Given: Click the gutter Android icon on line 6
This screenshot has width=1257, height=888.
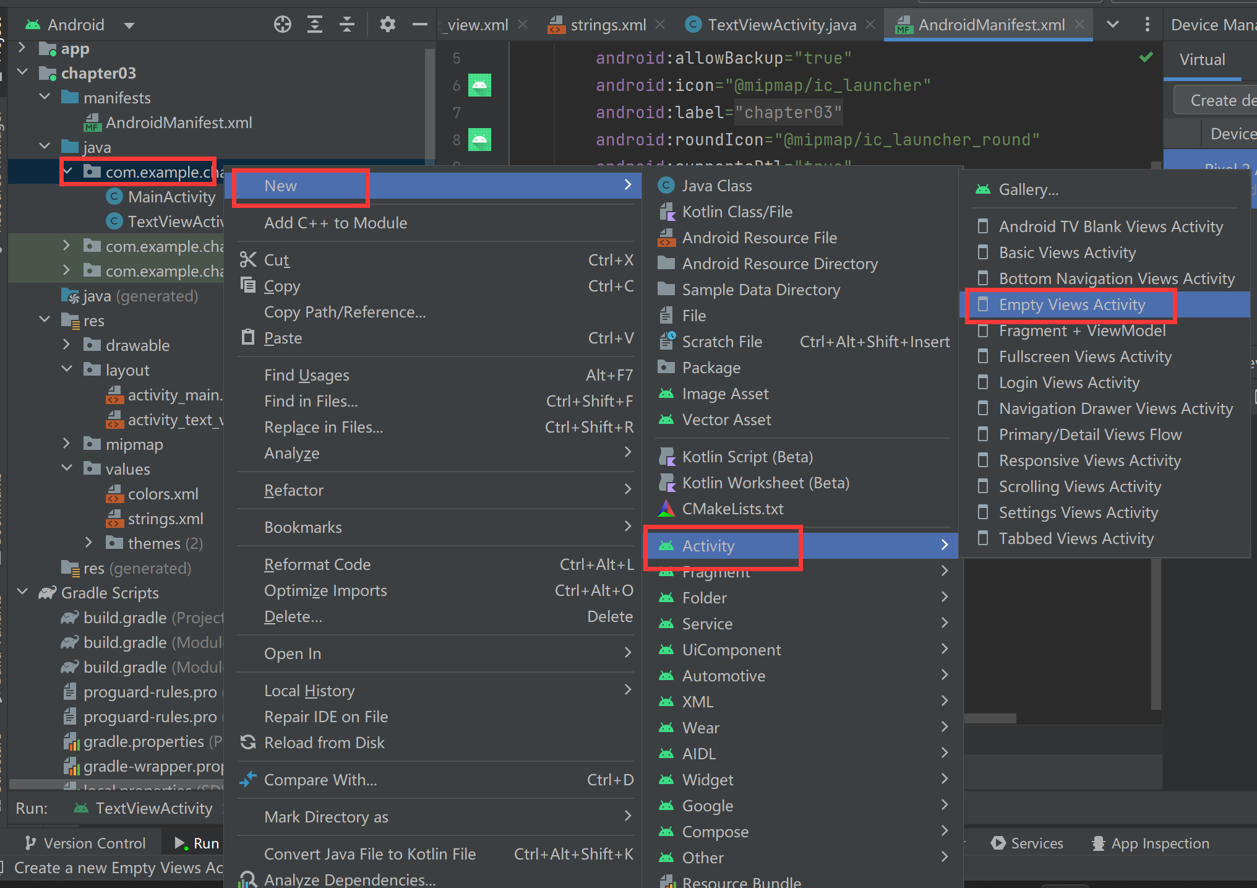Looking at the screenshot, I should (x=479, y=85).
